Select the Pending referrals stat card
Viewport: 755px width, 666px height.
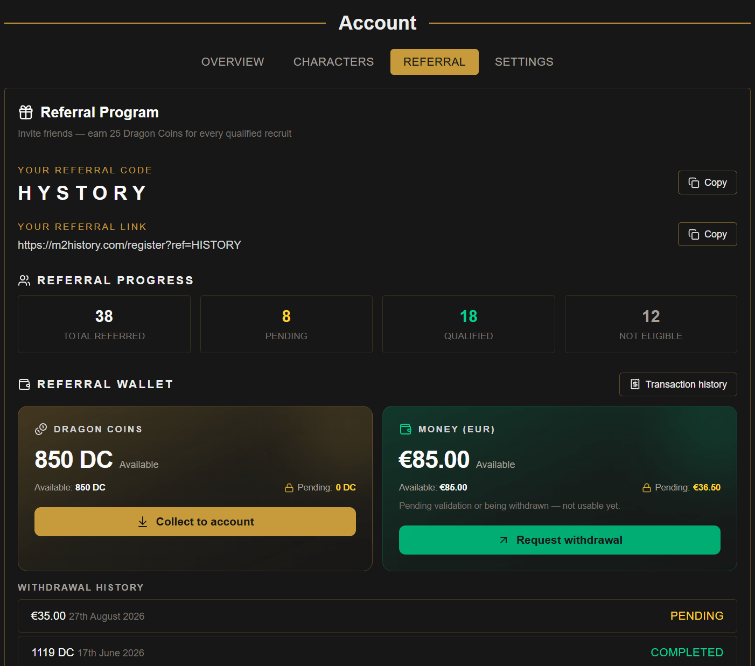(286, 324)
